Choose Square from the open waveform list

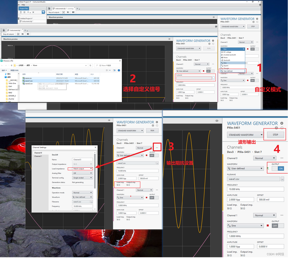(x=233, y=66)
